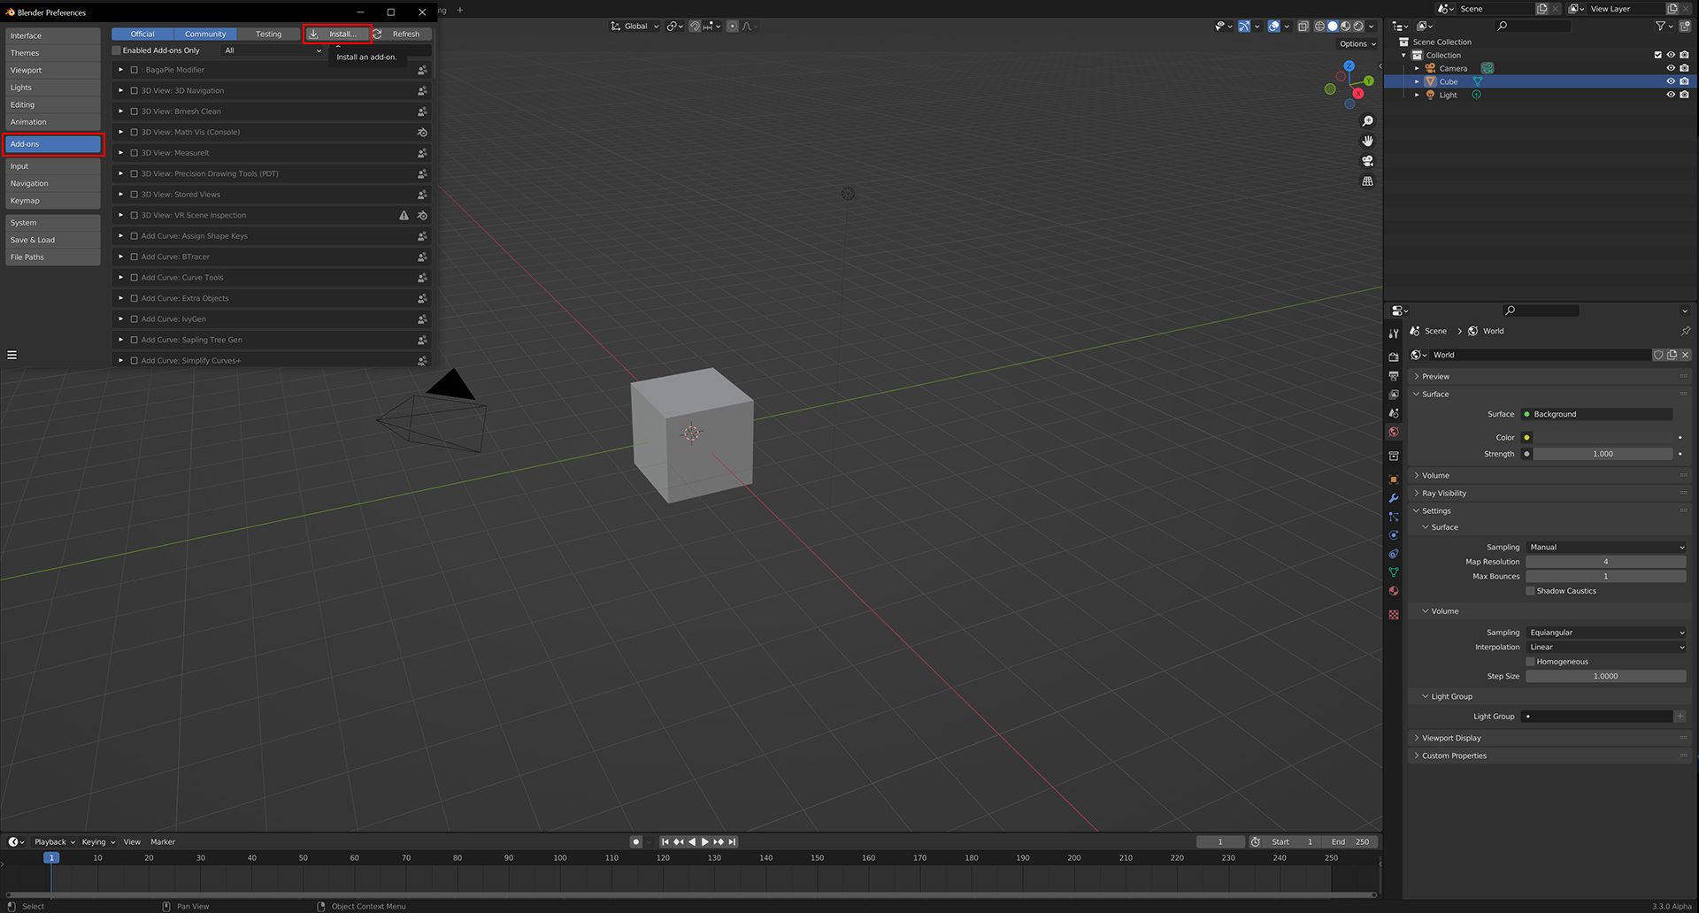Open the add-on category All dropdown
The height and width of the screenshot is (913, 1699).
(x=273, y=50)
